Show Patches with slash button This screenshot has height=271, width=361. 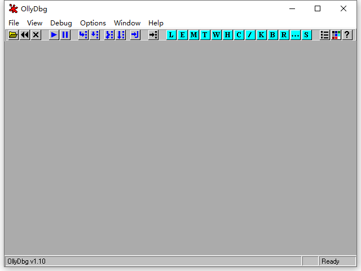click(x=250, y=35)
